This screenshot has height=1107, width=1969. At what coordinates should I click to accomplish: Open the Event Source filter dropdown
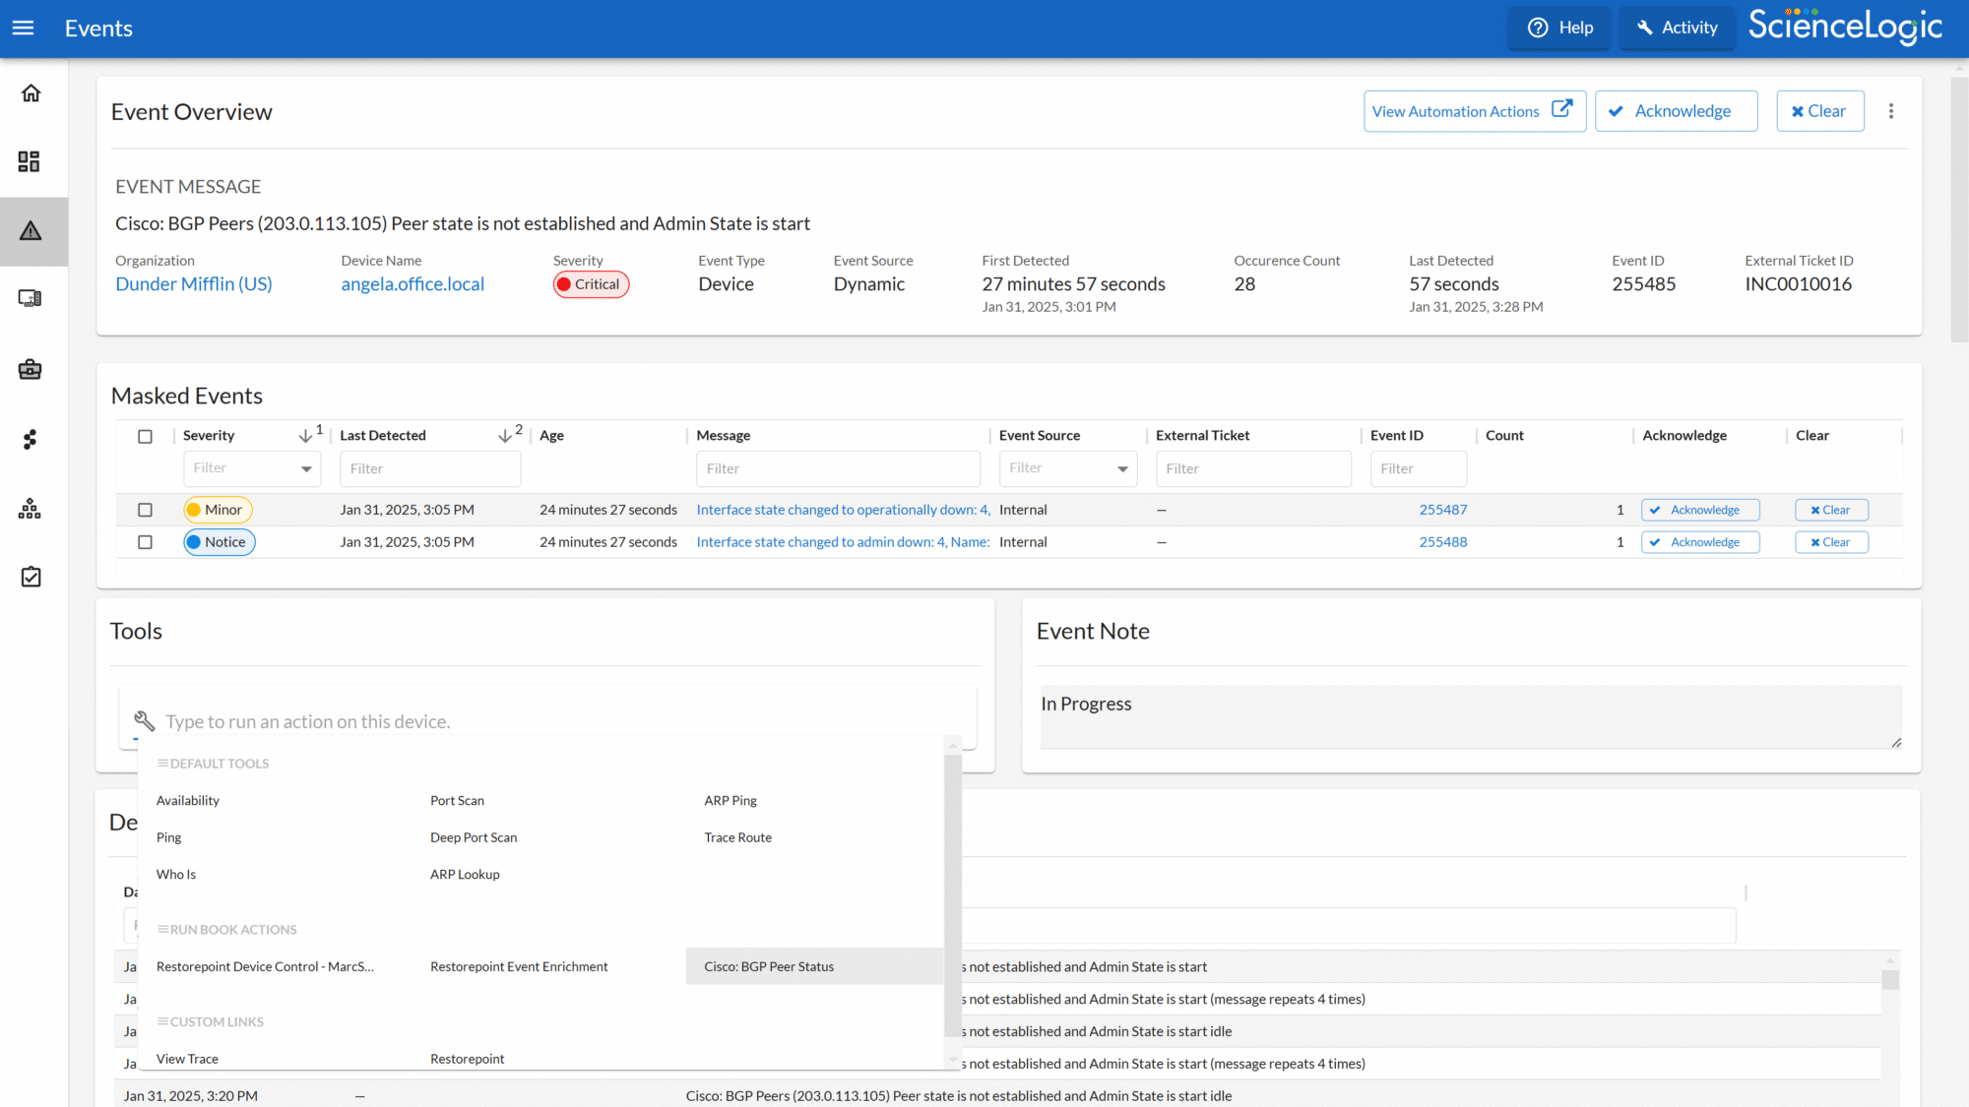pos(1068,468)
